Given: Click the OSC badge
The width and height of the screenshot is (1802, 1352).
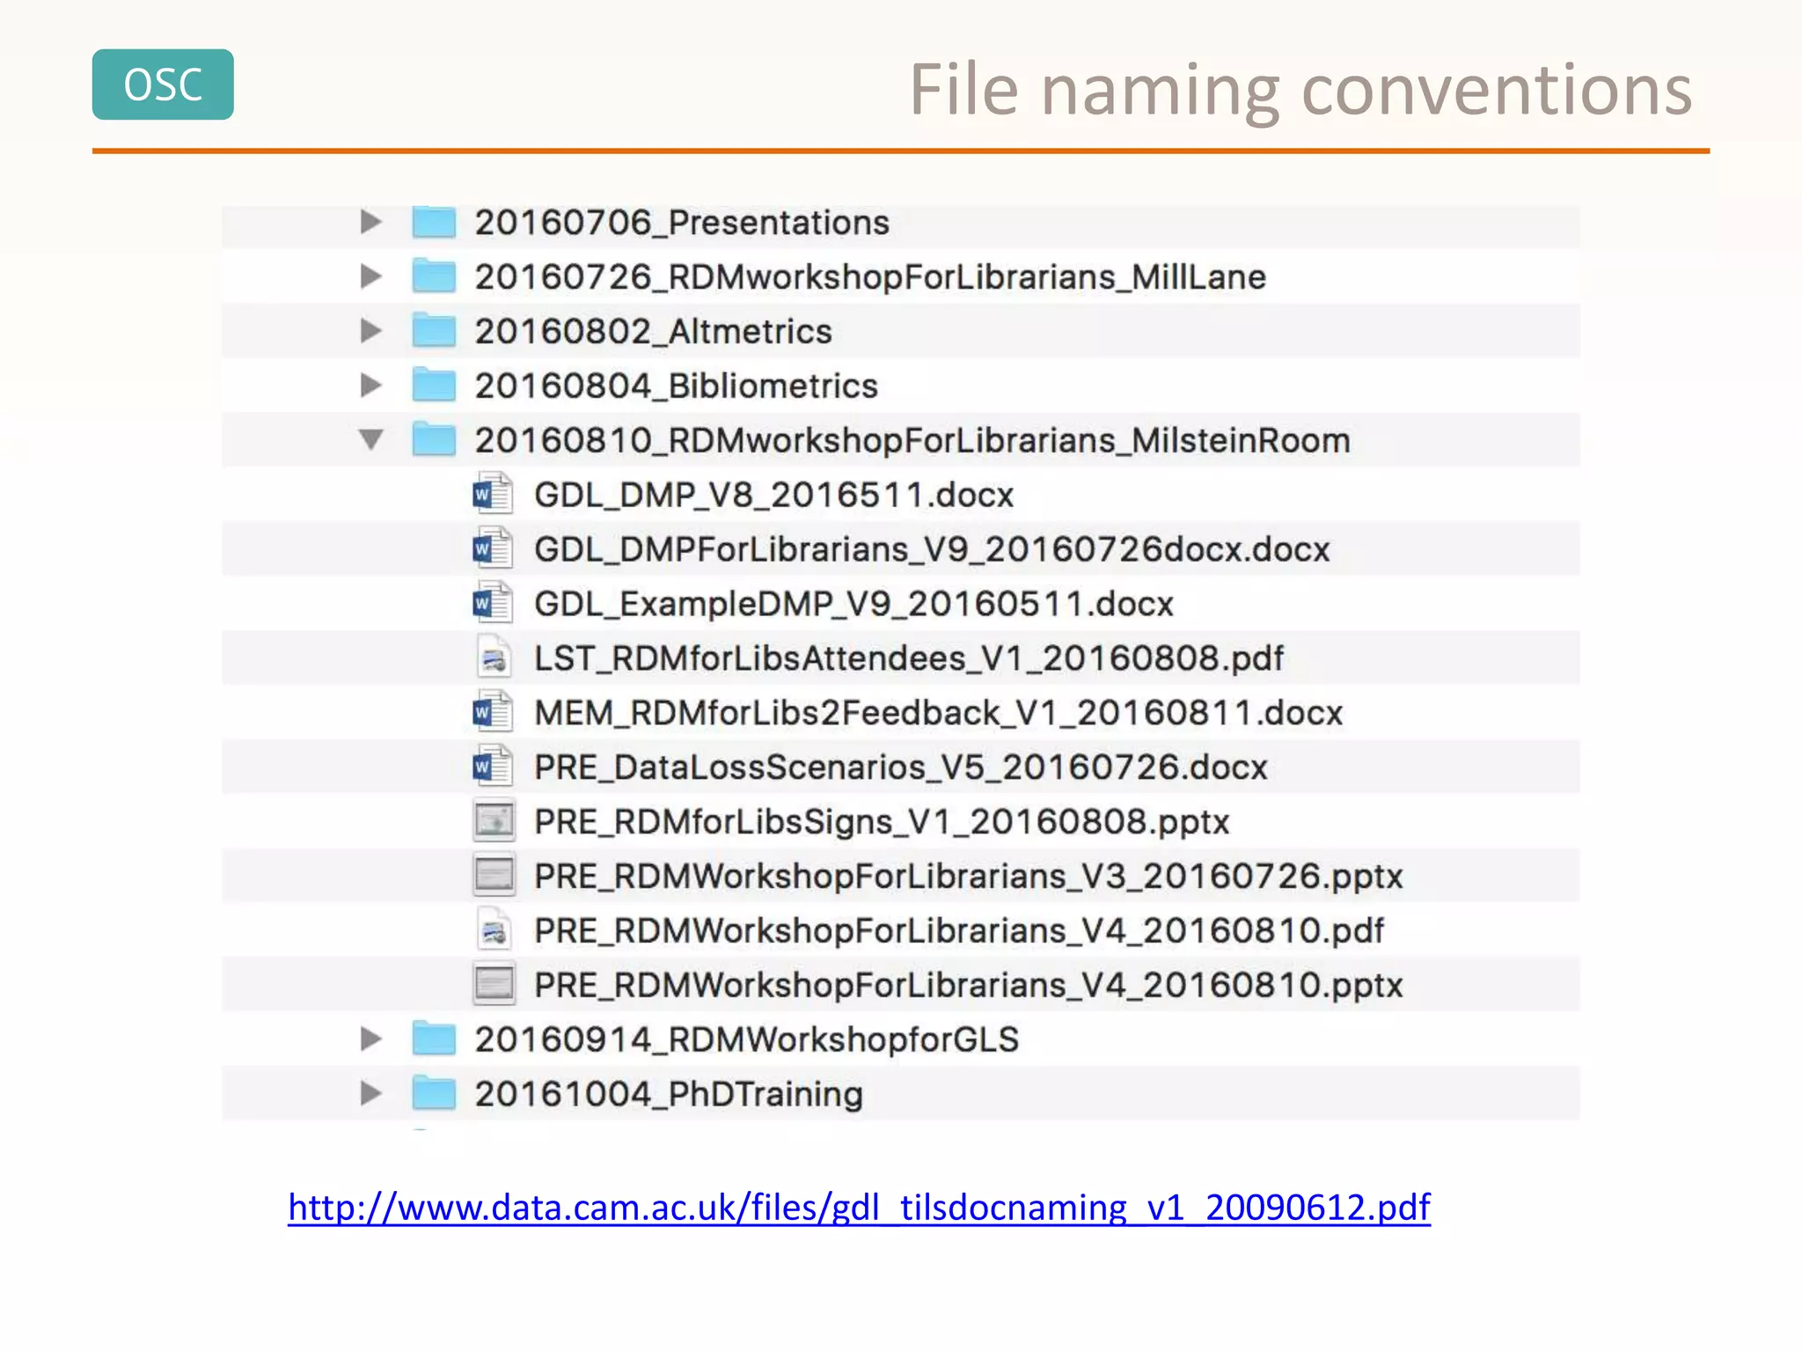Looking at the screenshot, I should [x=163, y=84].
